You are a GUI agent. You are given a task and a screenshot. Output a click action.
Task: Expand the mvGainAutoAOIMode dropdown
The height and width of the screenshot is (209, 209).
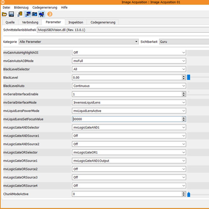pyautogui.click(x=129, y=61)
